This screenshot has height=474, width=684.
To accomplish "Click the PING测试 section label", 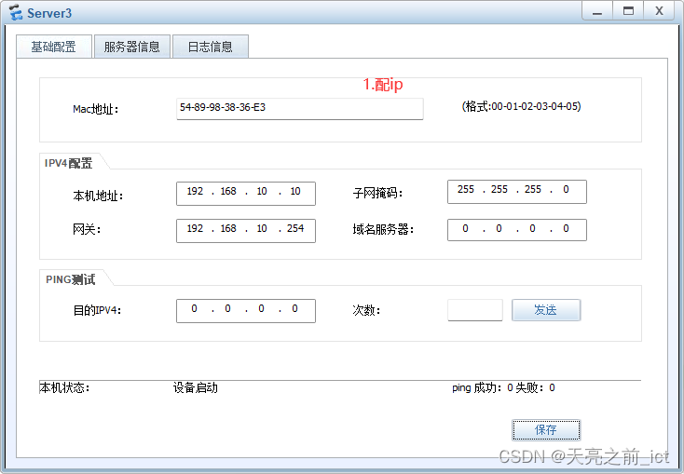I will [x=70, y=279].
